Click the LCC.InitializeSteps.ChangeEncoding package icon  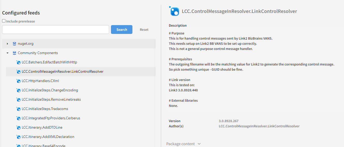coord(18,90)
